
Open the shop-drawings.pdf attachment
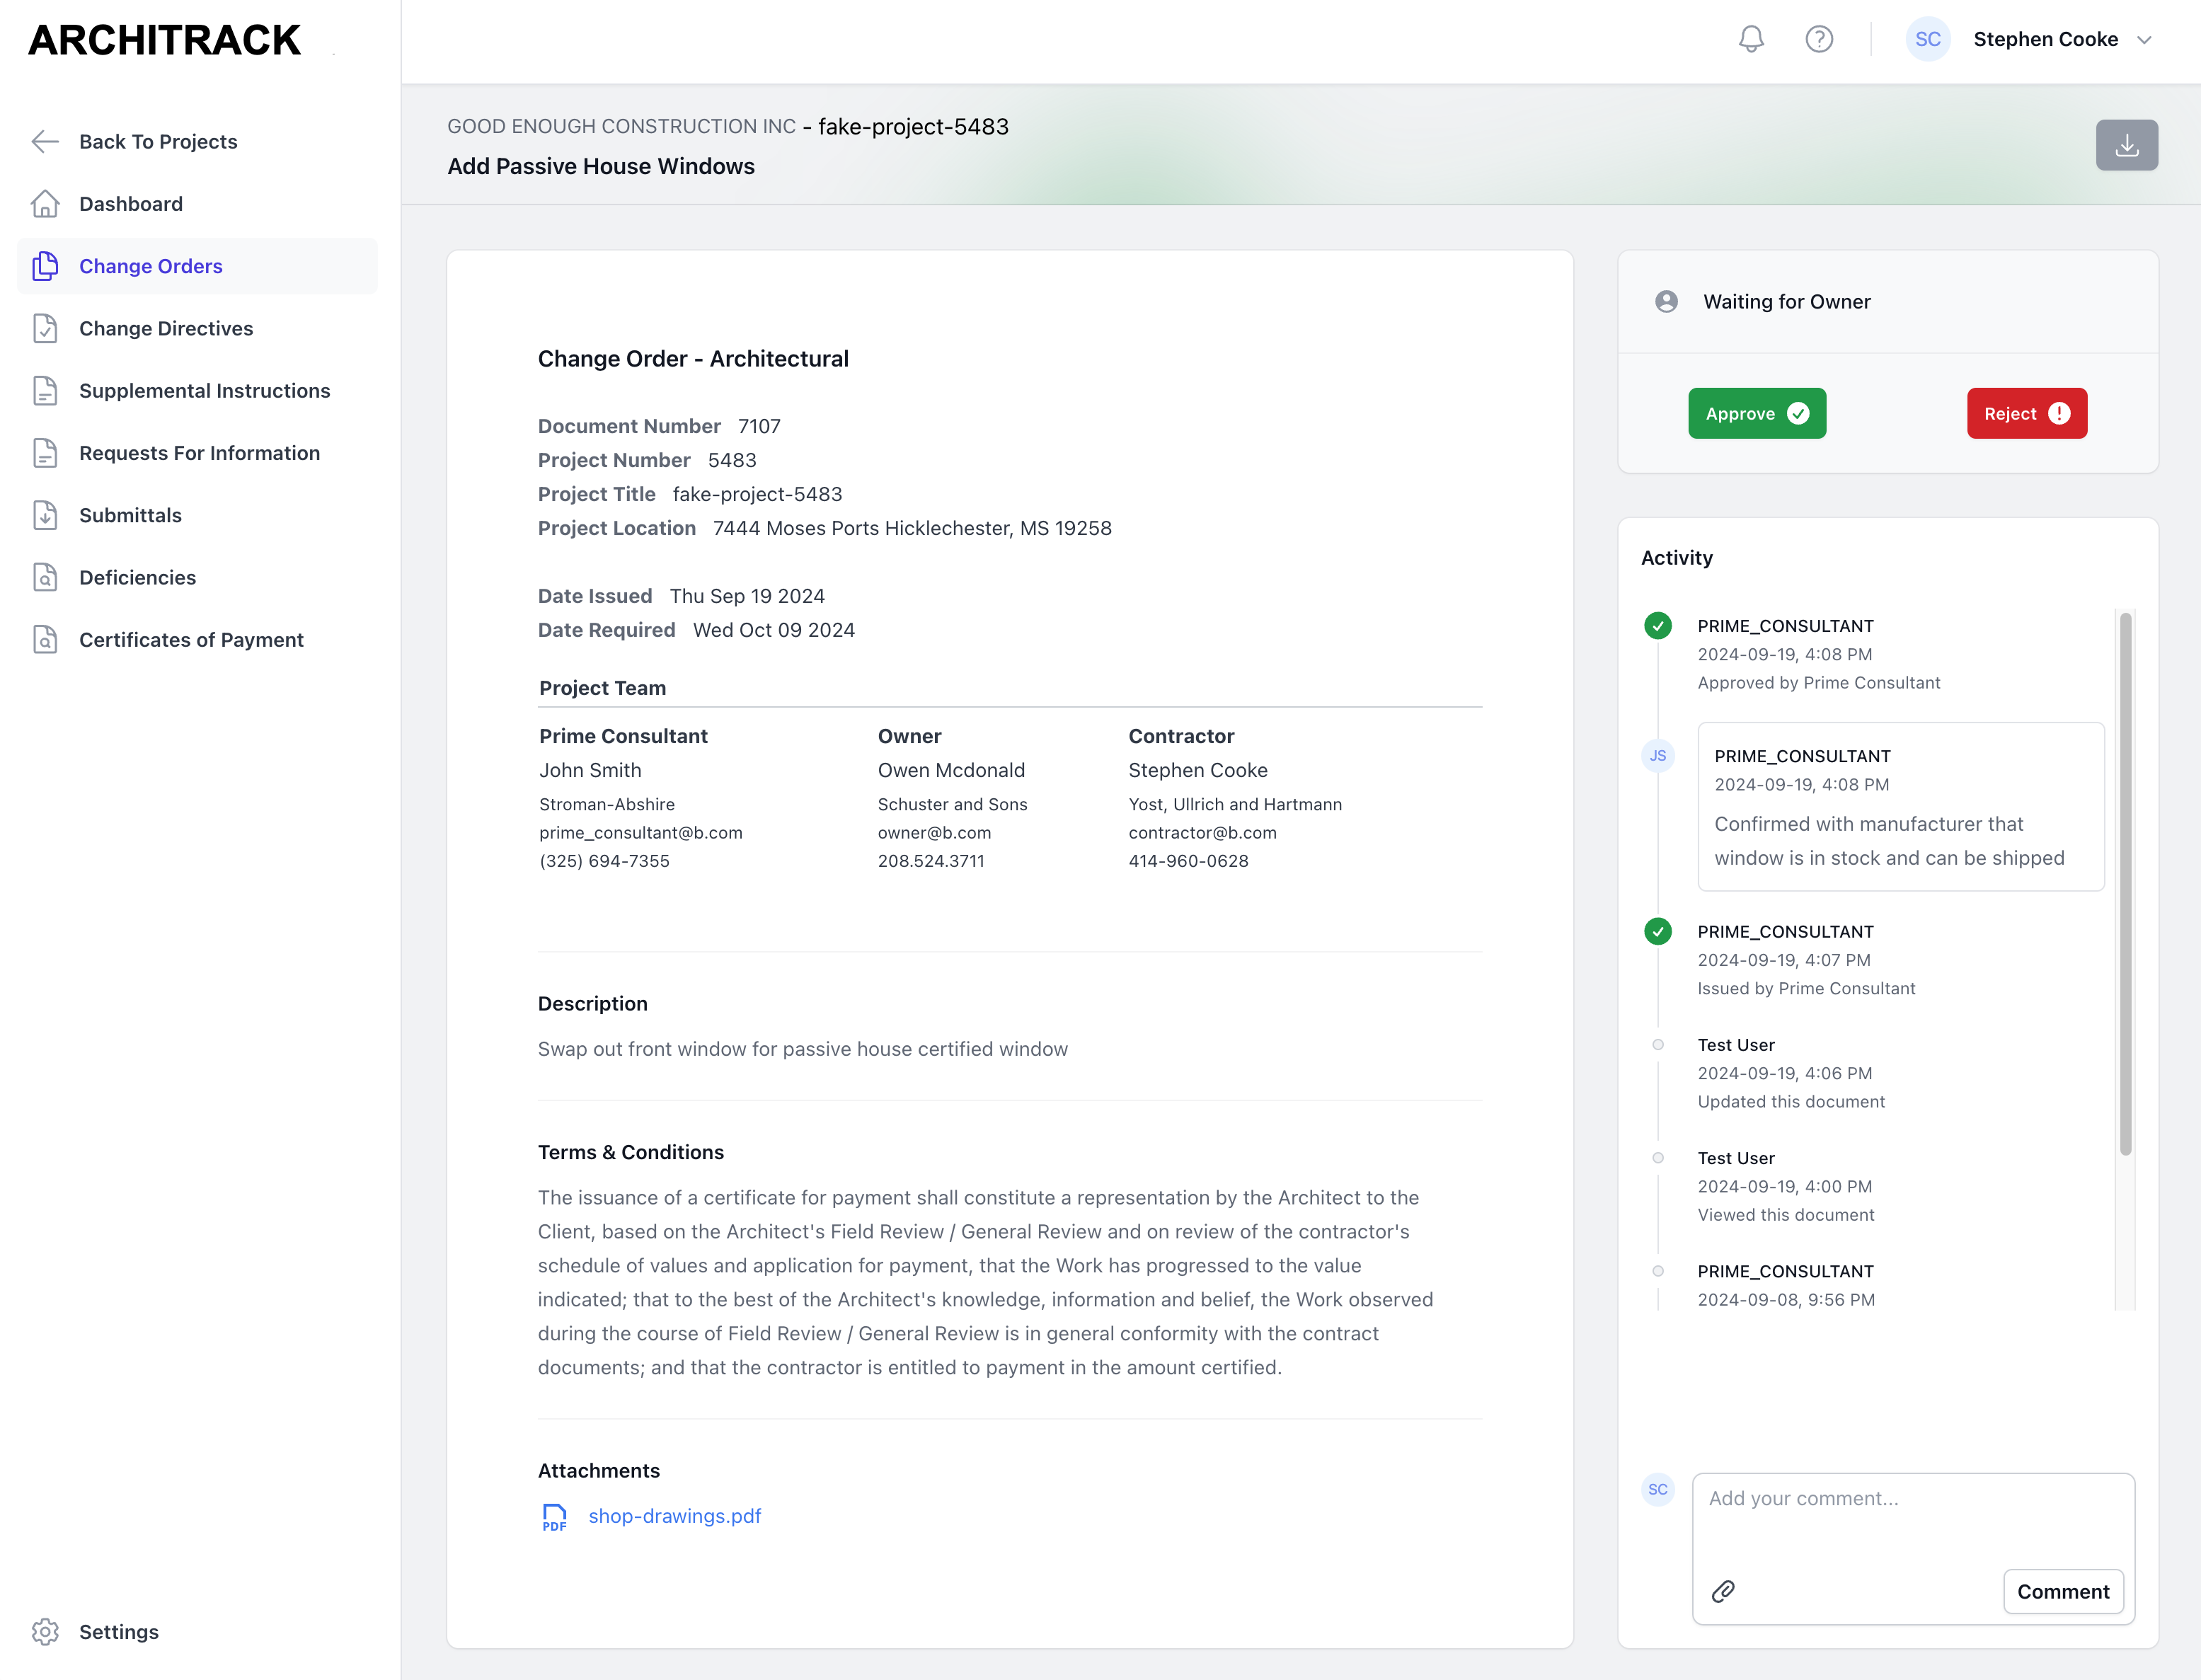675,1516
